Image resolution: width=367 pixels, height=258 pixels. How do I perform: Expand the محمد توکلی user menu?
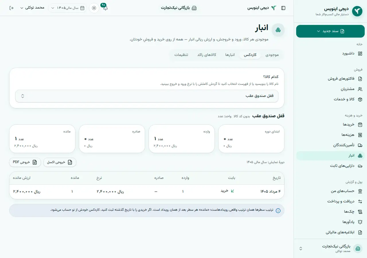click(x=32, y=8)
